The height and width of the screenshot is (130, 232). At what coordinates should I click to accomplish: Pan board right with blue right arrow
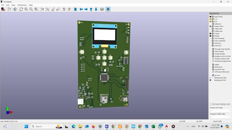point(86,9)
